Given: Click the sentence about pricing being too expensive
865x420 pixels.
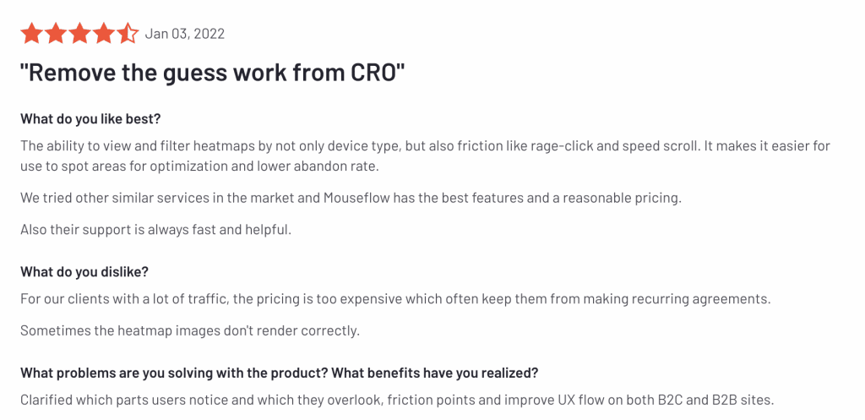Looking at the screenshot, I should pos(395,298).
